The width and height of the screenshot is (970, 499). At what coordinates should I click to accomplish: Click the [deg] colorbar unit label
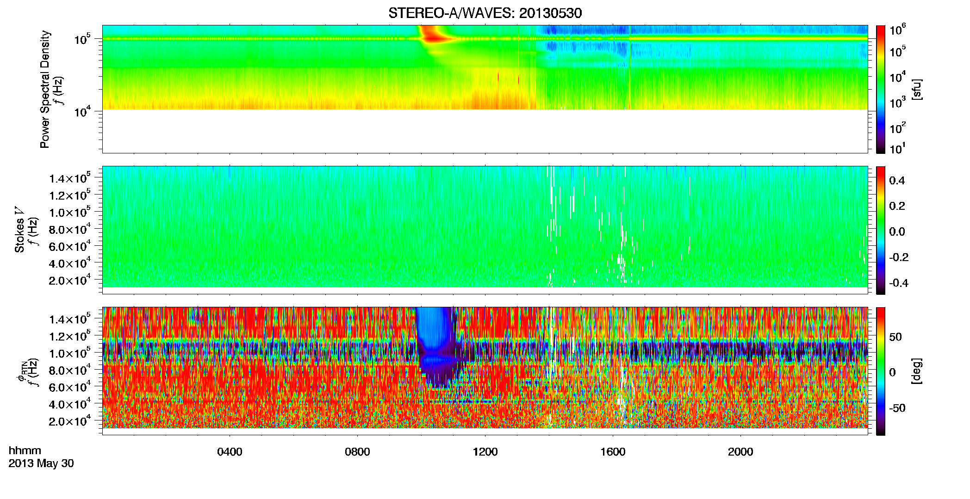[917, 371]
